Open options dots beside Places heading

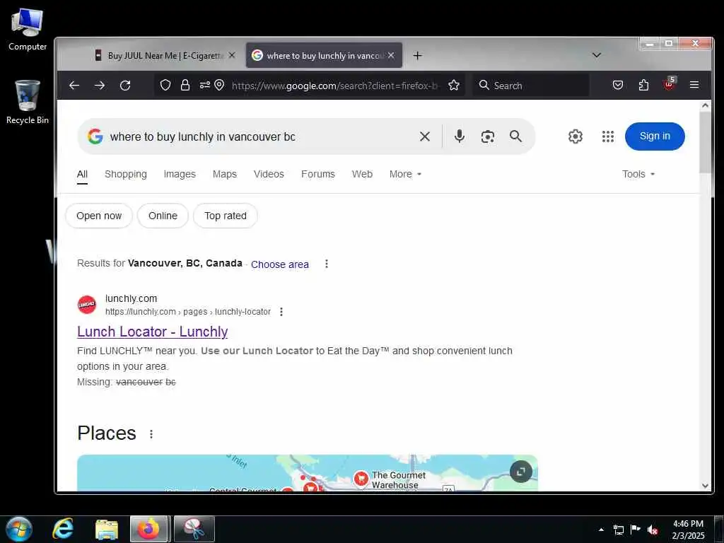pos(151,434)
